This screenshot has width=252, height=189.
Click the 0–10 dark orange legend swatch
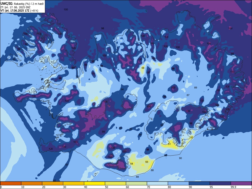[x=11, y=183]
